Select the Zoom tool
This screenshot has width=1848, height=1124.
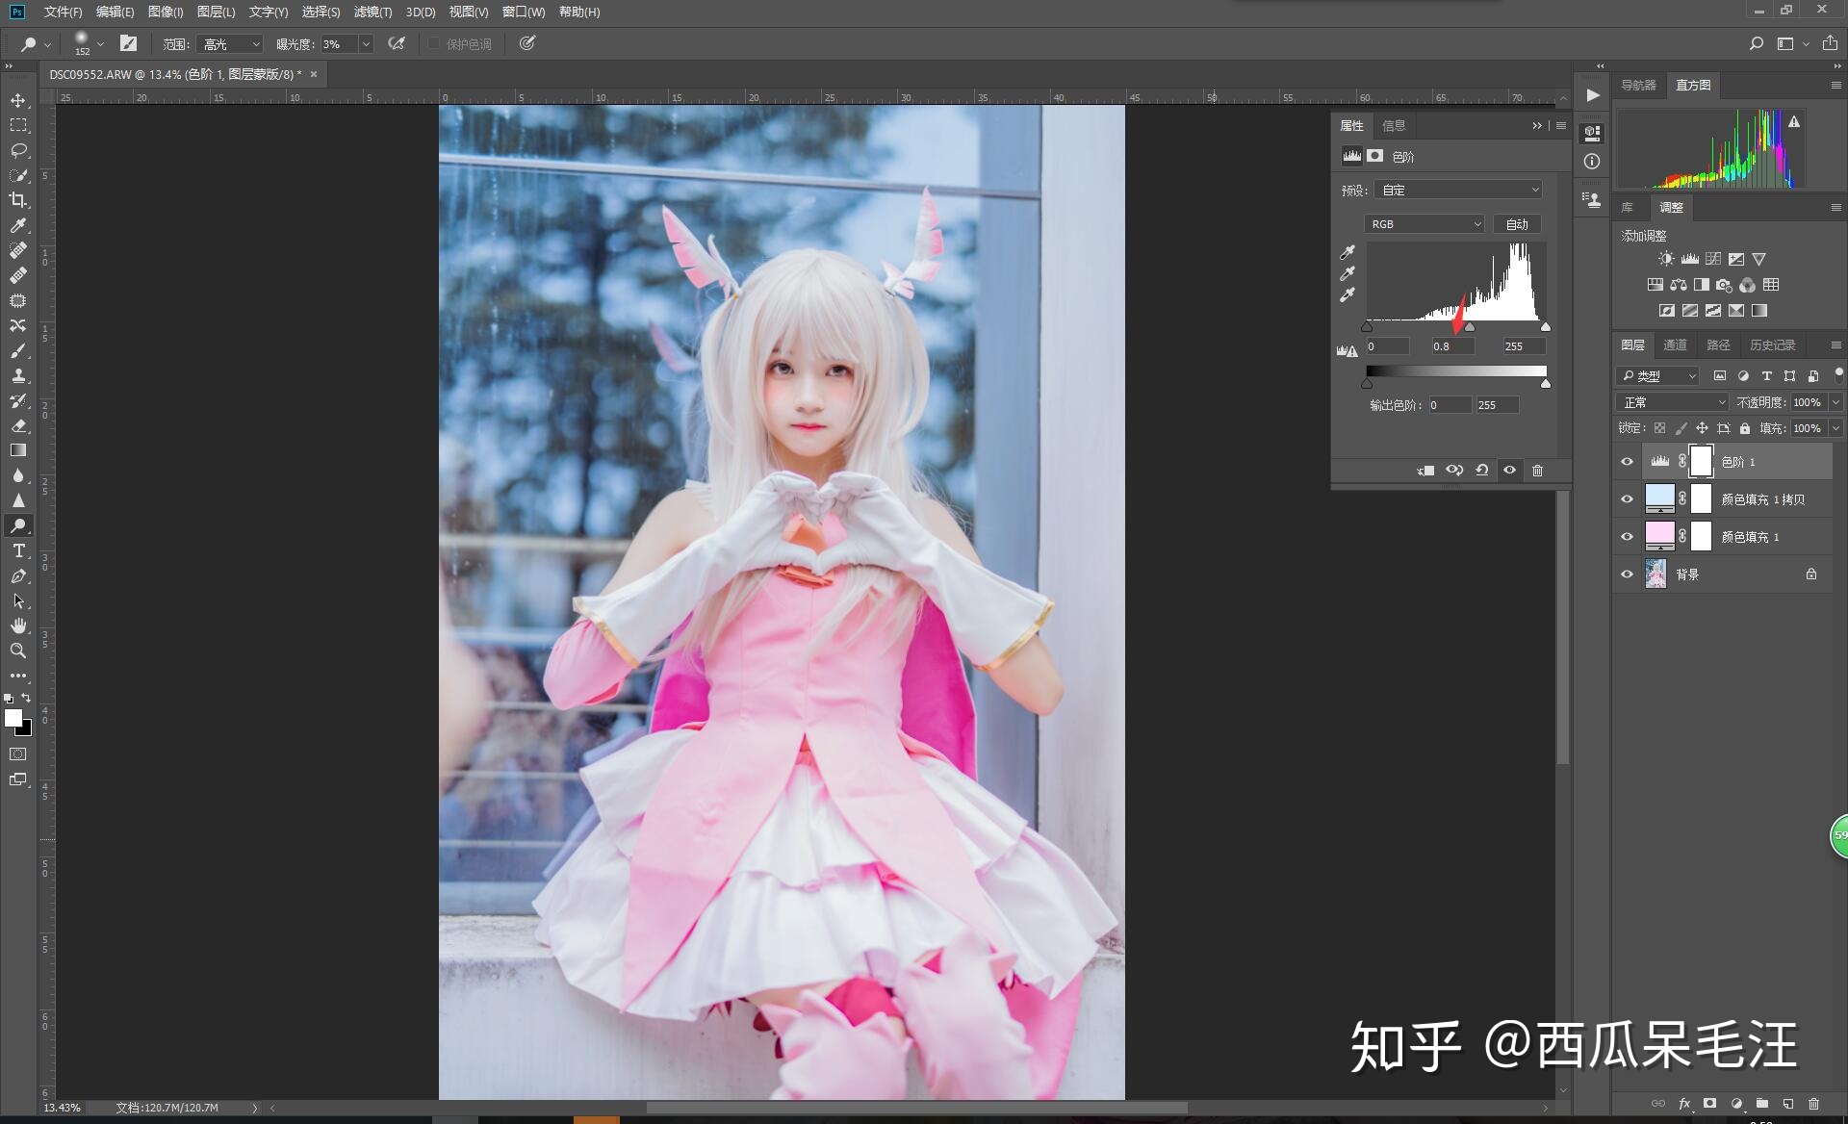coord(18,651)
